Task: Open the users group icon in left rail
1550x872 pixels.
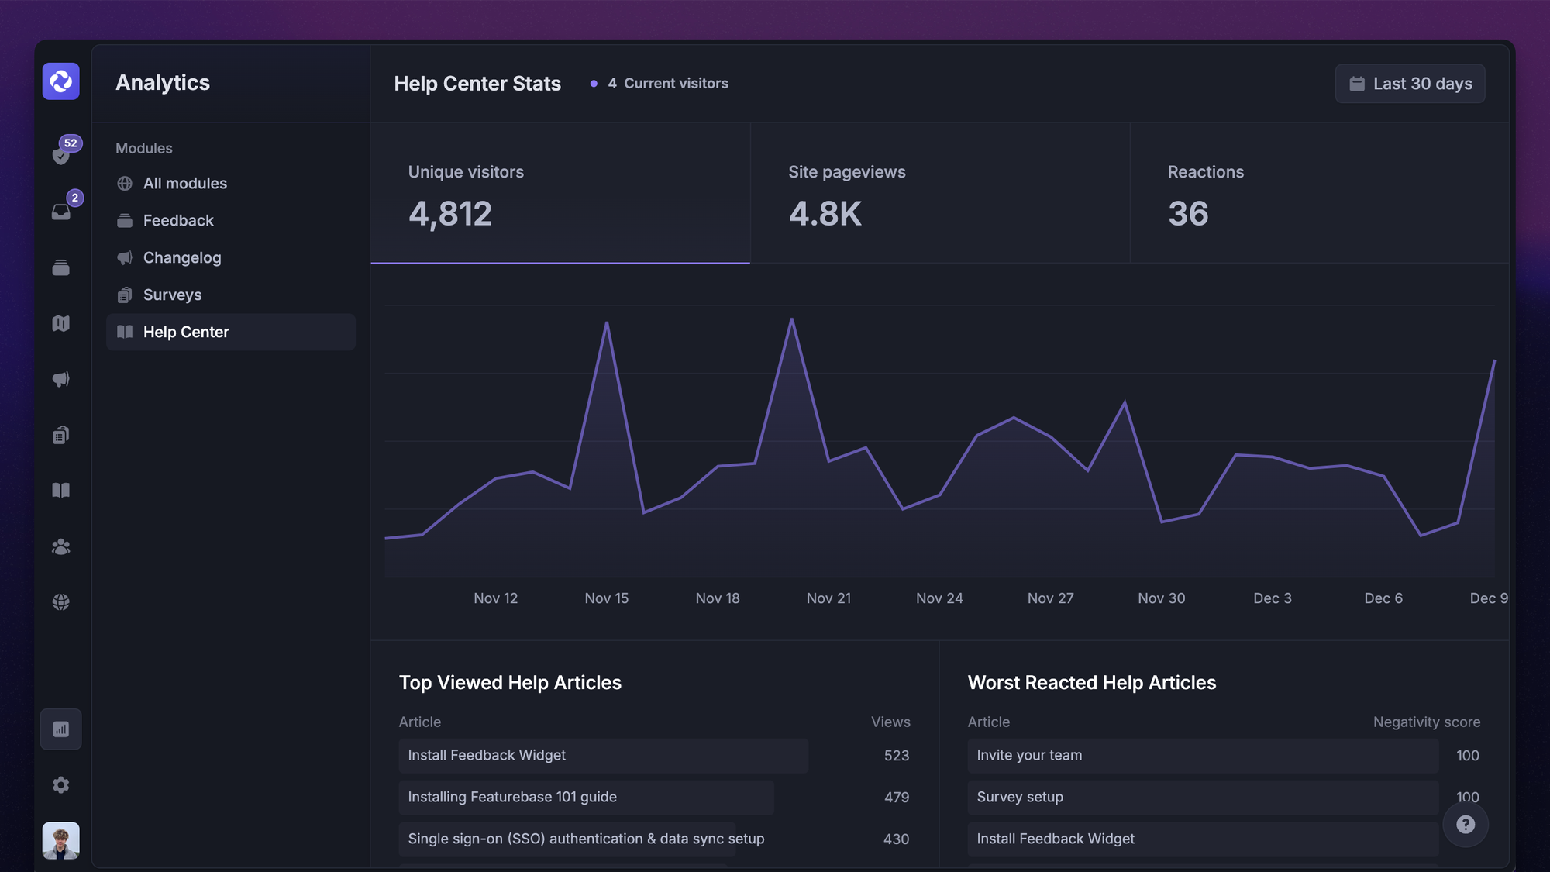Action: 61,546
